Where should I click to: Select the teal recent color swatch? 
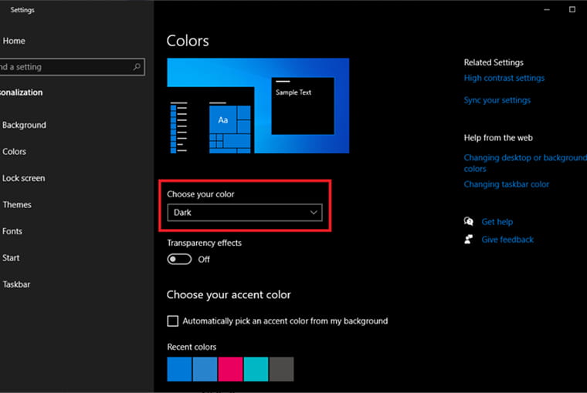[256, 369]
